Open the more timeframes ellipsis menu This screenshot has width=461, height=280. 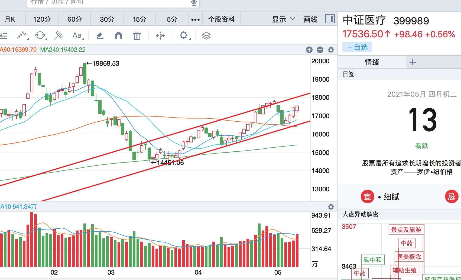pyautogui.click(x=195, y=19)
